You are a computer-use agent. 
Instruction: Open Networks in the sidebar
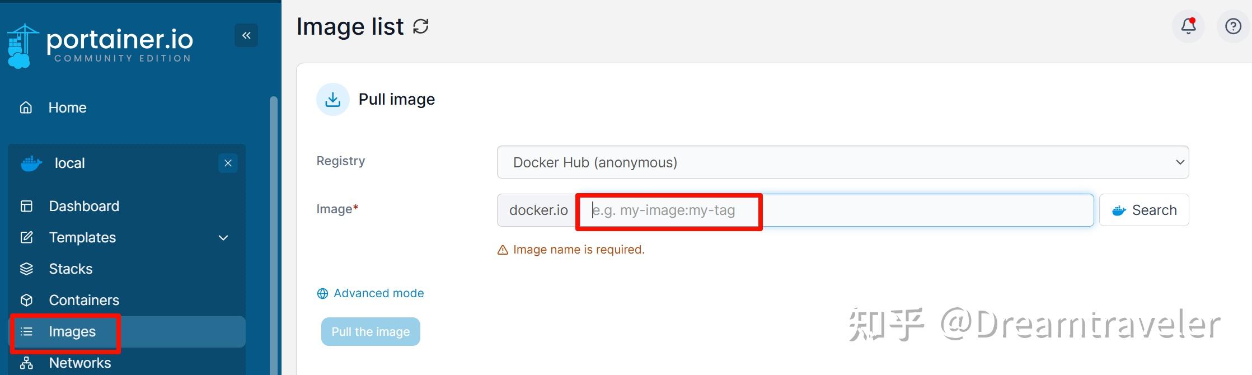click(79, 363)
